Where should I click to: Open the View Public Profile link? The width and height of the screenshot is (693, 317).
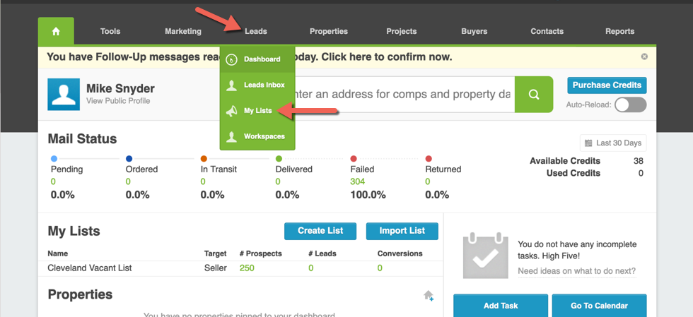118,101
